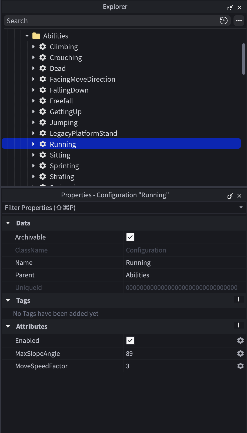Image resolution: width=247 pixels, height=433 pixels.
Task: Uncheck the Enabled attribute checkbox
Action: click(x=130, y=340)
